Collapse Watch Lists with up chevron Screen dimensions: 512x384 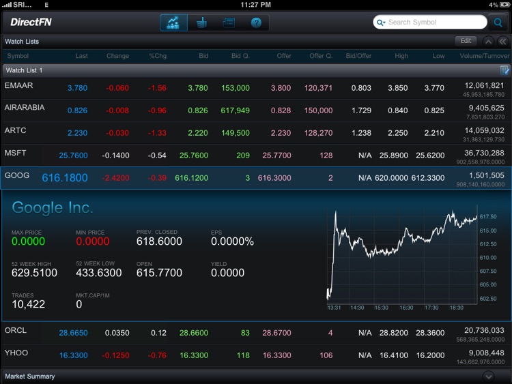coord(488,42)
